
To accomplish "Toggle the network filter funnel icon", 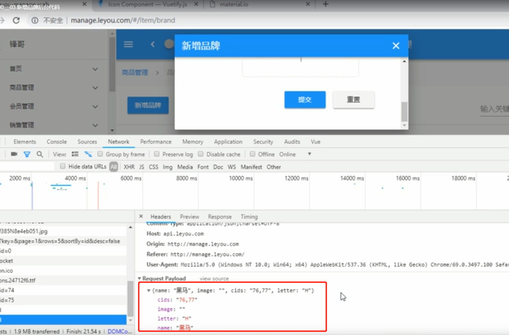I will tap(27, 154).
